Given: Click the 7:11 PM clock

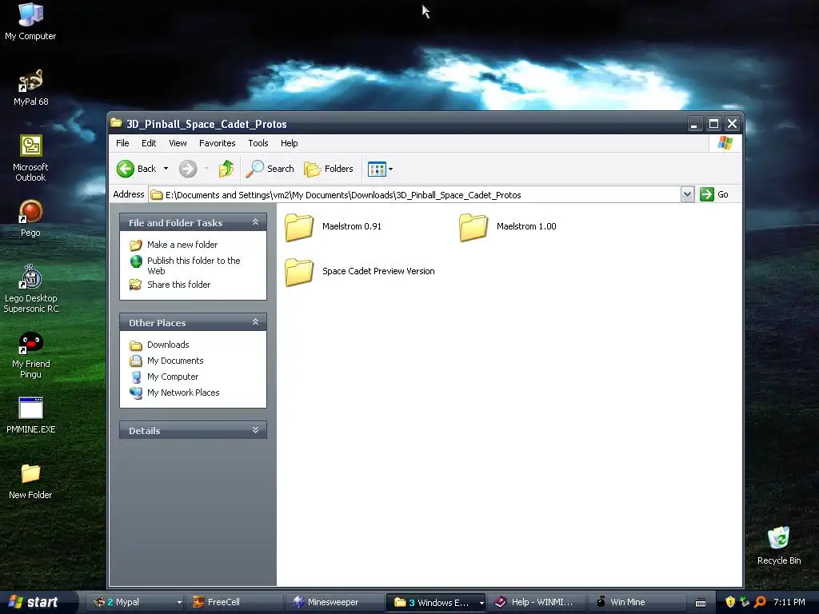Looking at the screenshot, I should (x=789, y=602).
